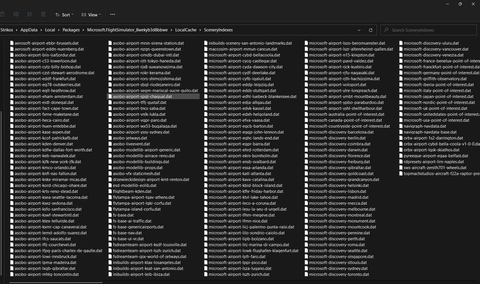Select flightbeam-kden.dat file

(x=132, y=191)
